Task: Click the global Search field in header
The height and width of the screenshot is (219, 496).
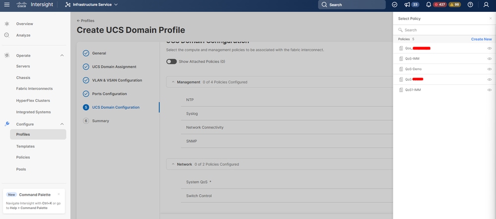Action: (352, 5)
